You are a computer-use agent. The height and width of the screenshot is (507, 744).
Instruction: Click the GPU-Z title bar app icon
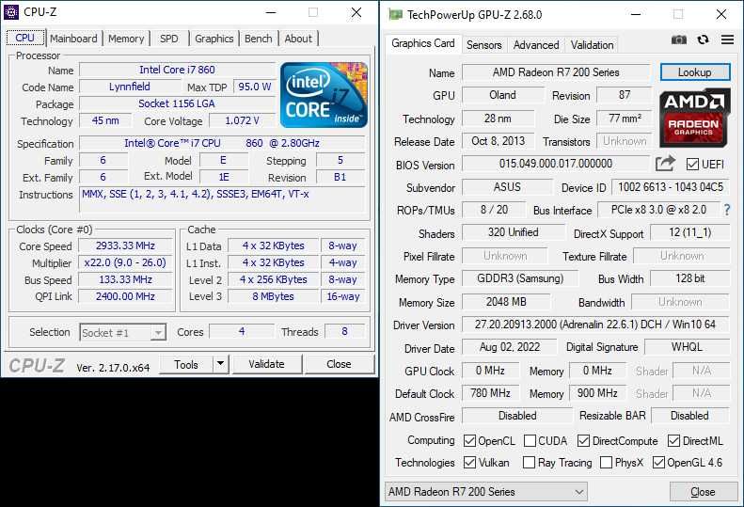click(x=395, y=14)
